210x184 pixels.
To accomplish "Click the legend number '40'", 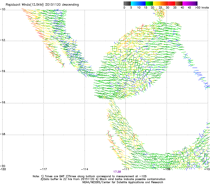I will tap(182, 7).
